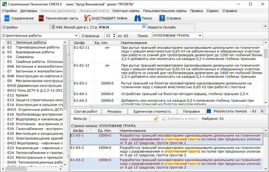Close the РЭСН tab

(x=144, y=26)
